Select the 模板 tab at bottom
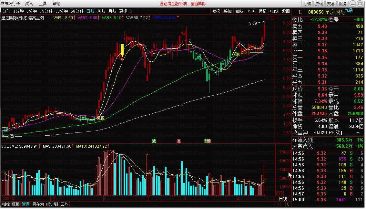The height and width of the screenshot is (209, 366). pos(16,204)
